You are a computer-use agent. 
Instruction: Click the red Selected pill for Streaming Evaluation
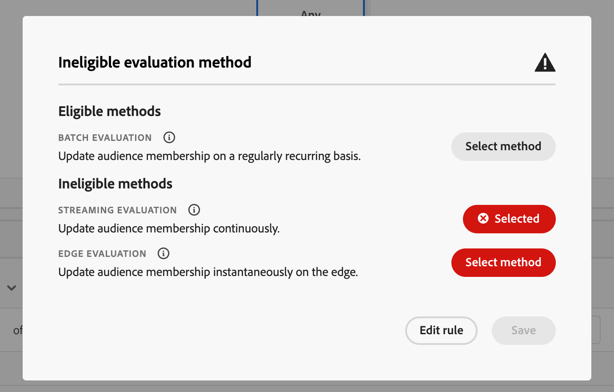pyautogui.click(x=509, y=219)
